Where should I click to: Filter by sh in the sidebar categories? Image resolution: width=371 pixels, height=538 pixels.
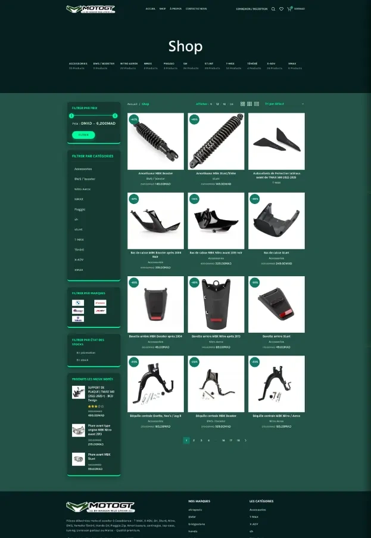click(x=76, y=219)
